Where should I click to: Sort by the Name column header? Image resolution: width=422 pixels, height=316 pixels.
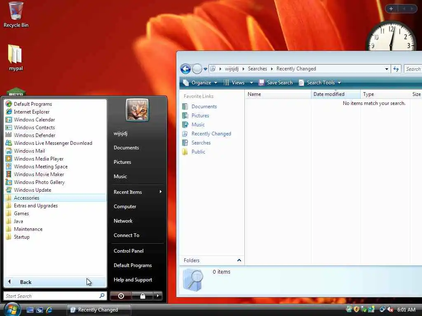278,94
